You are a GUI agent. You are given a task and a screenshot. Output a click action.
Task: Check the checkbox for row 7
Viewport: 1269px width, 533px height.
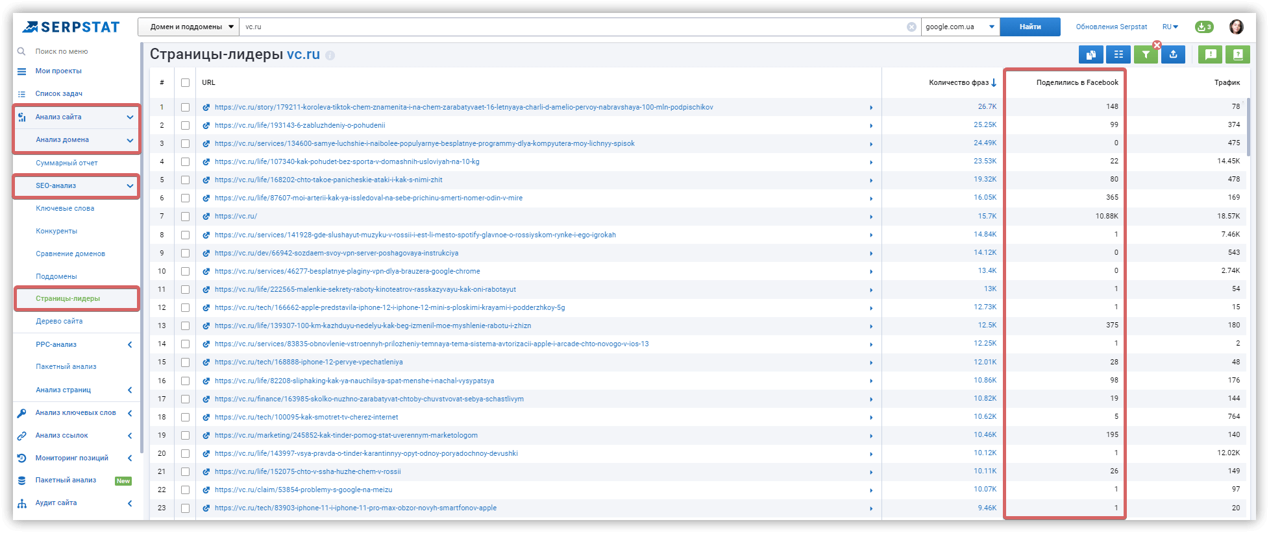coord(186,217)
